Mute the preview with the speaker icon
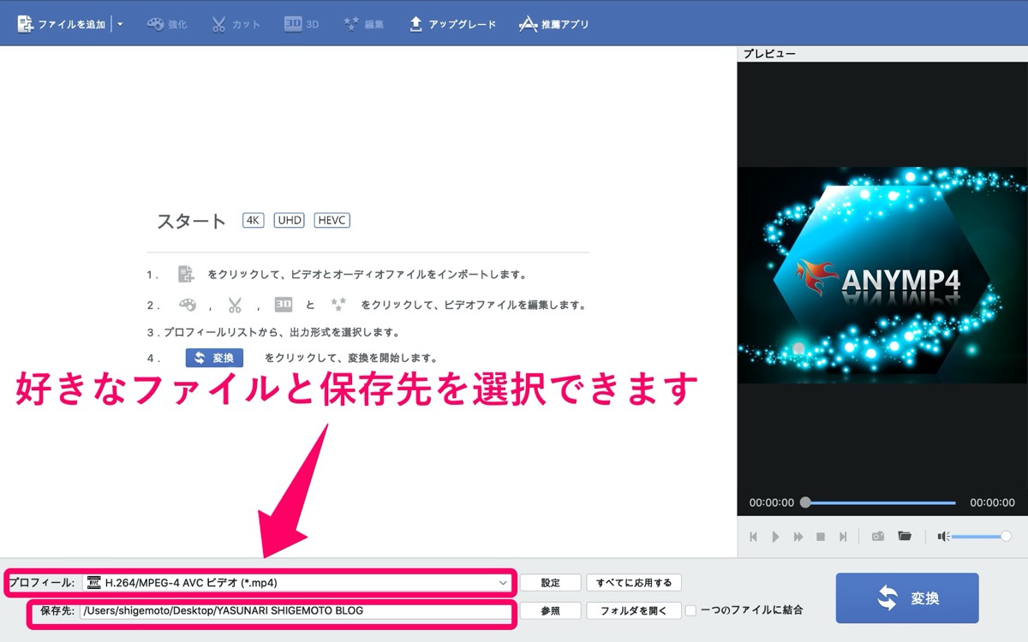Viewport: 1028px width, 642px height. [x=943, y=537]
